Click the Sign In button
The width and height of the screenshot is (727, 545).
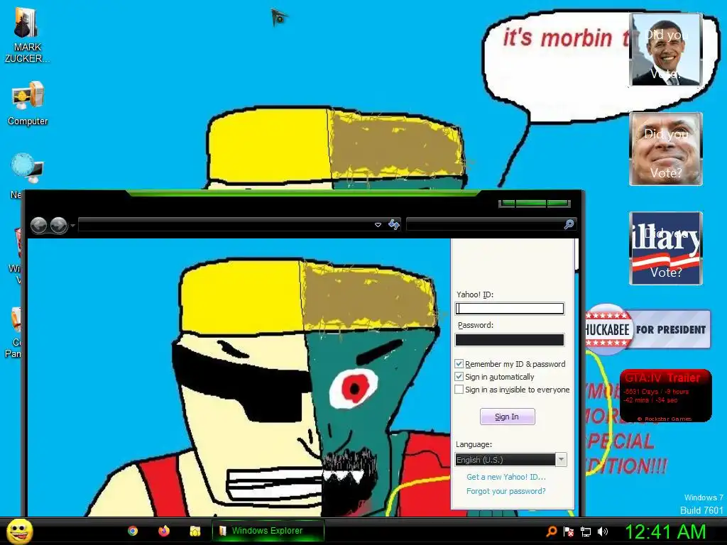click(x=507, y=417)
